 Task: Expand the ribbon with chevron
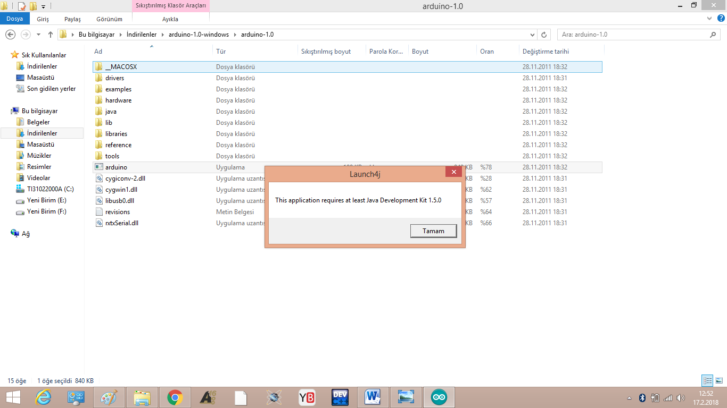coord(709,19)
